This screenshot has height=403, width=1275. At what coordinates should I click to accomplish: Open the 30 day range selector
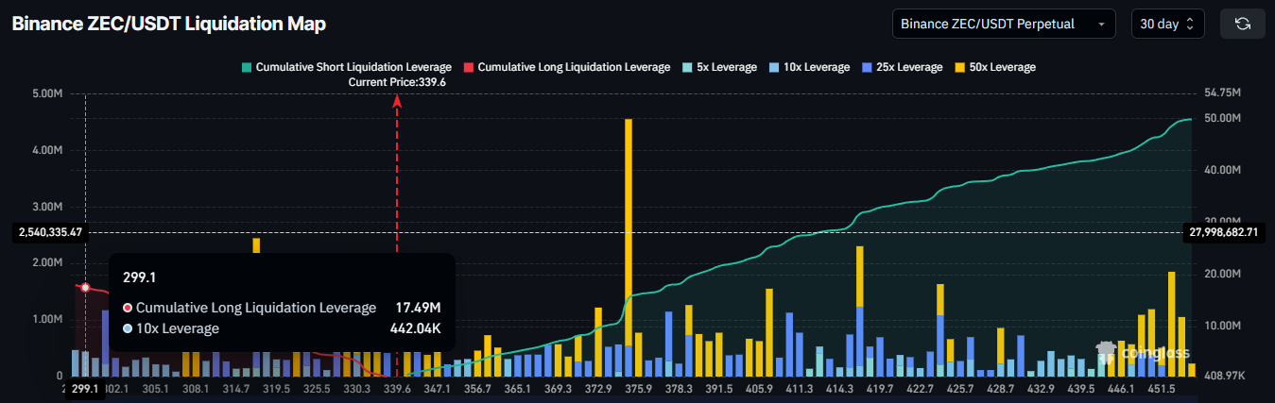point(1167,24)
